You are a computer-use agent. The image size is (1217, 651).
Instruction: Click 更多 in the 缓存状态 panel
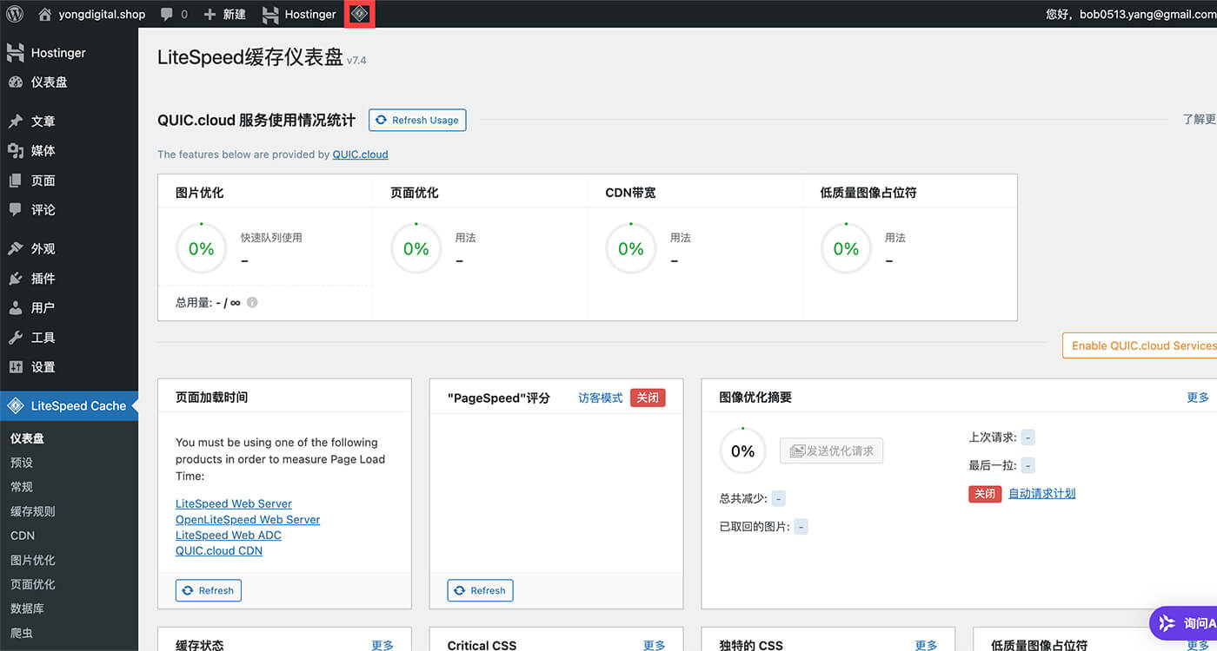[382, 645]
